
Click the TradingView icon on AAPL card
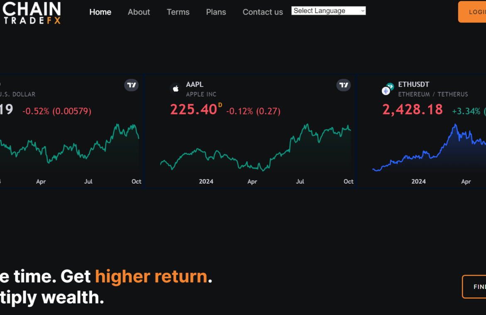(344, 85)
